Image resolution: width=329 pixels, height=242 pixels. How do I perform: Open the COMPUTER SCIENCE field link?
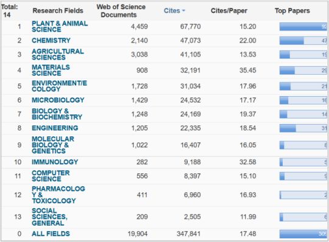(51, 176)
